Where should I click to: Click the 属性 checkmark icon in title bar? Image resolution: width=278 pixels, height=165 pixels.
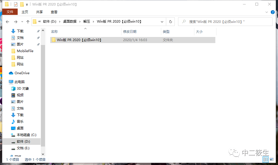15,4
